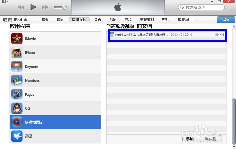
Task: Click the 90 MB file size value
Action: coord(219,35)
